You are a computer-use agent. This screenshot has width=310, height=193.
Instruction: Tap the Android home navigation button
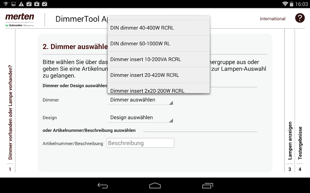pos(155,186)
